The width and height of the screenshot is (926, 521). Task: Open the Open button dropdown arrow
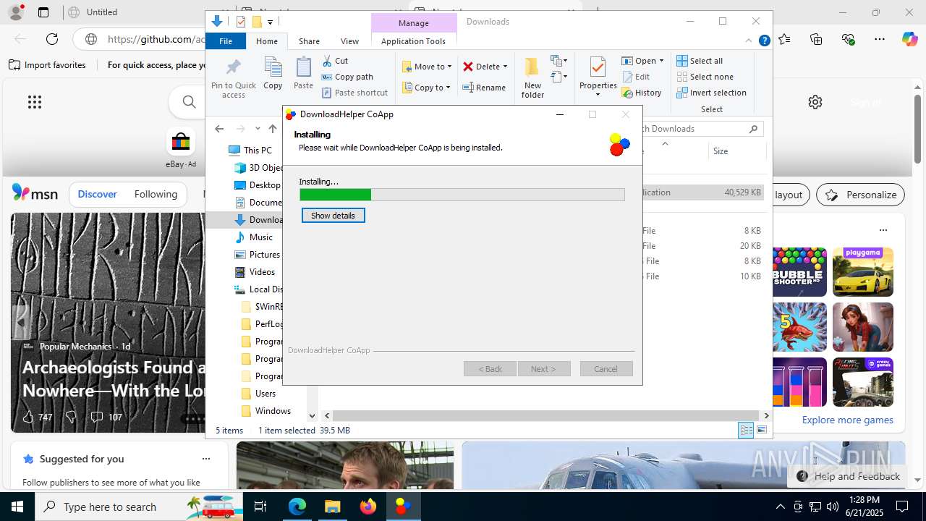click(x=661, y=61)
